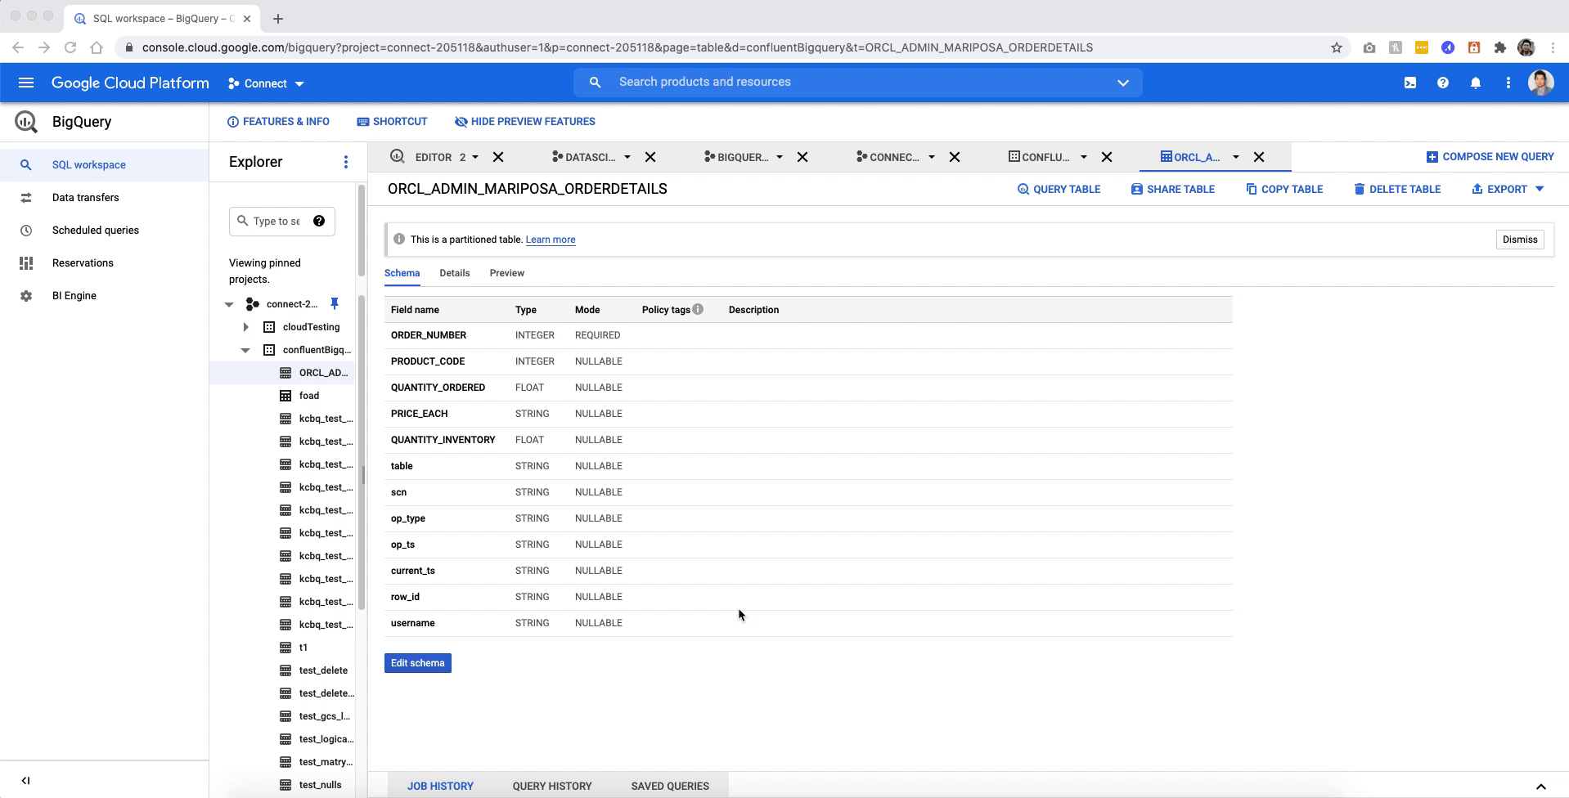Open the EXPORT dropdown menu
Viewport: 1569px width, 798px height.
click(x=1507, y=189)
